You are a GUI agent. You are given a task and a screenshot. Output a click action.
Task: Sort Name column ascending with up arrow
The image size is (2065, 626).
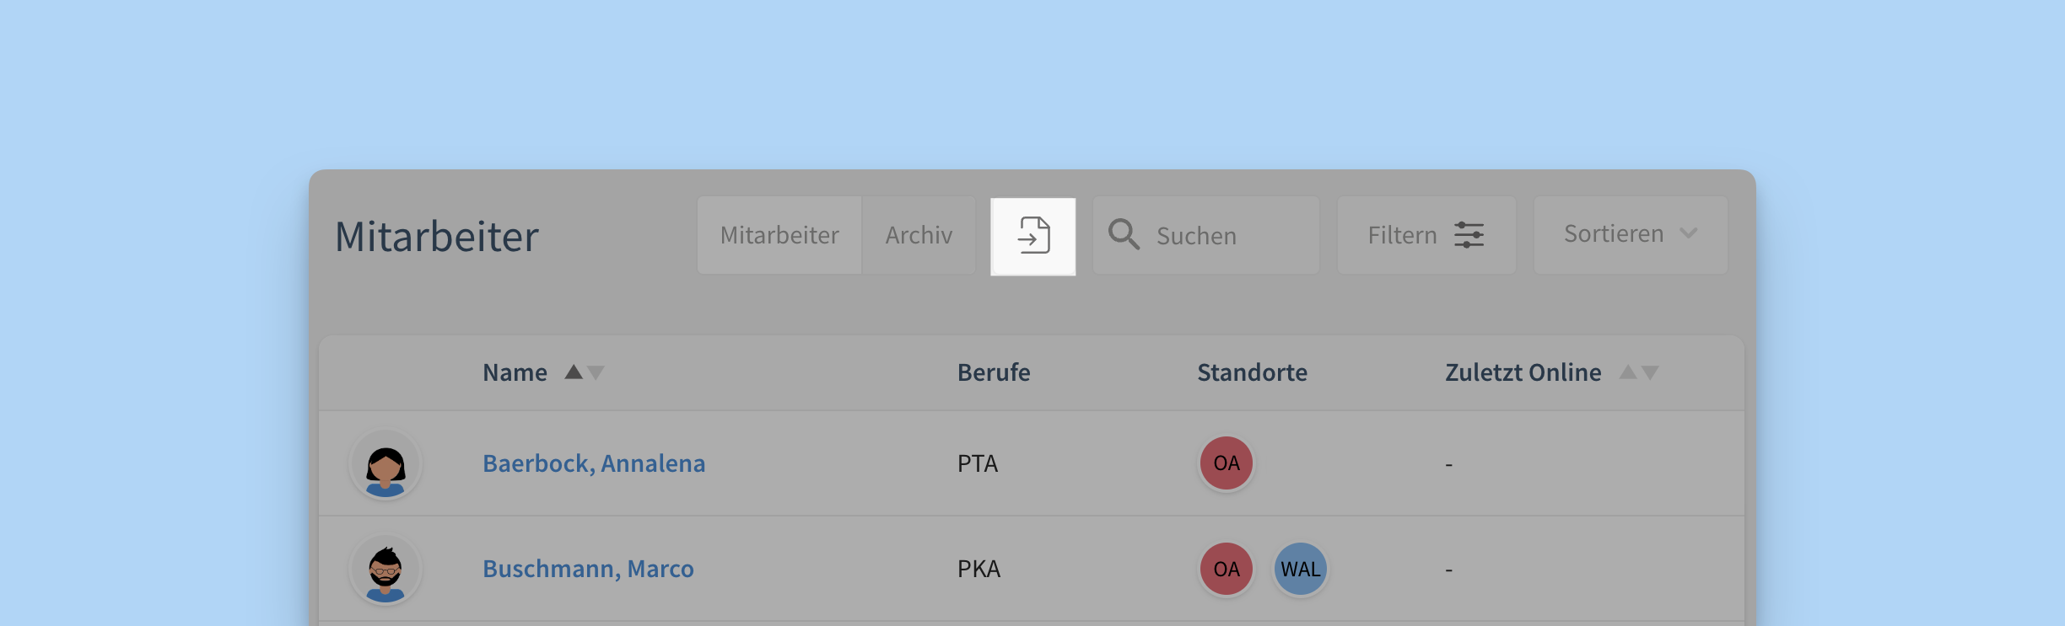pos(574,372)
